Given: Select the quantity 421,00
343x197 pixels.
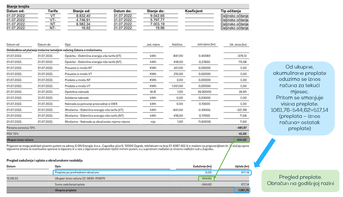Looking at the screenshot, I should coord(178,68).
